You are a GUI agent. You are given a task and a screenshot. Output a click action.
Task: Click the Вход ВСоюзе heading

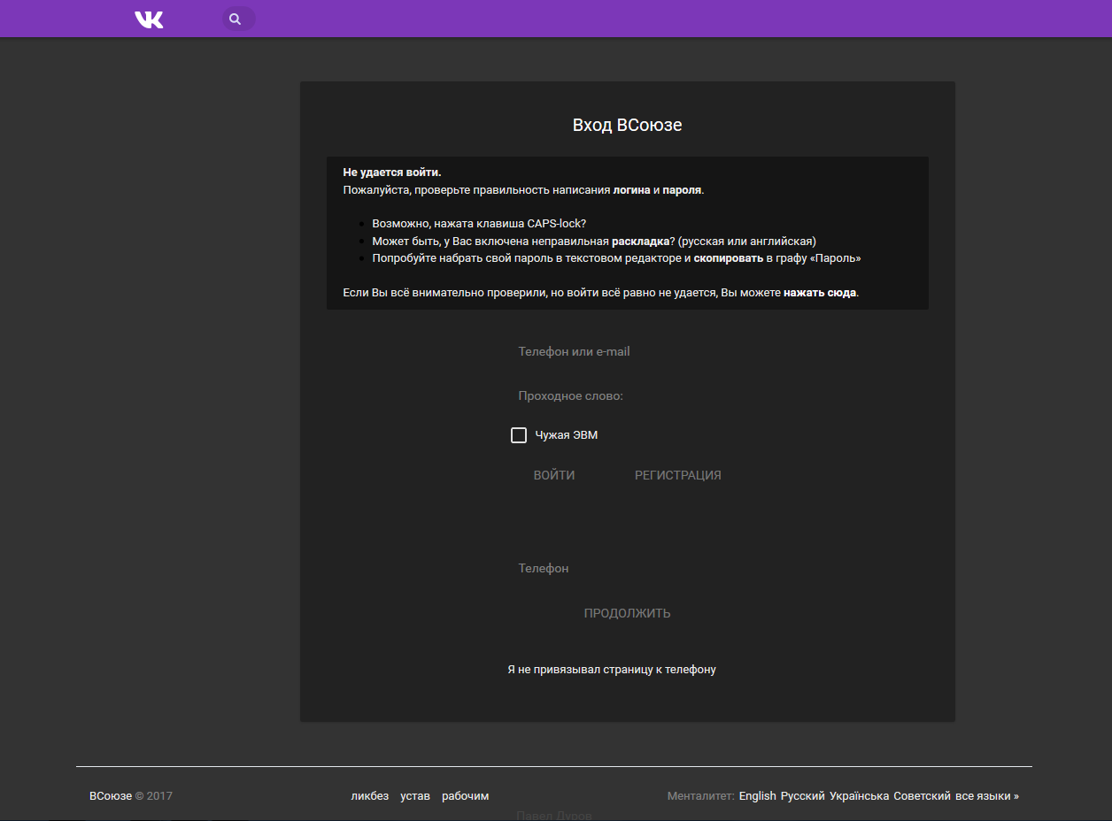[x=628, y=125]
